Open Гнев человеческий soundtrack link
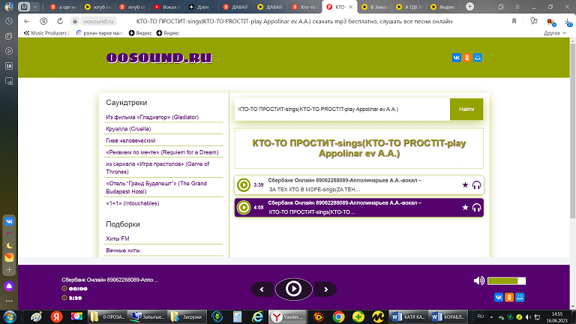The height and width of the screenshot is (324, 576). pos(130,141)
